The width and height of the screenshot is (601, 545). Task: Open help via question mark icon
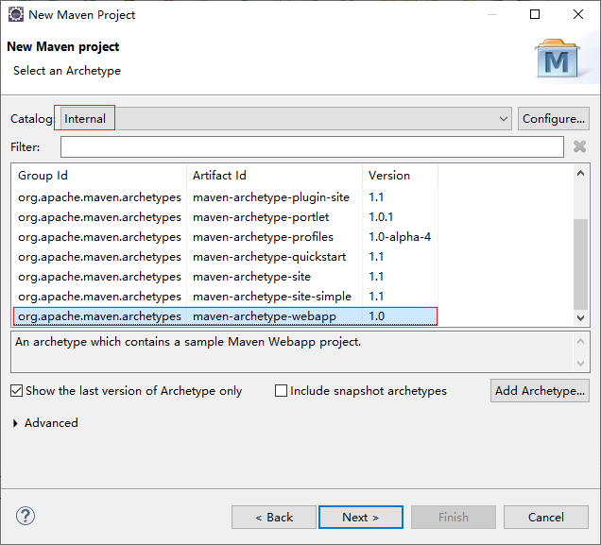[x=26, y=516]
